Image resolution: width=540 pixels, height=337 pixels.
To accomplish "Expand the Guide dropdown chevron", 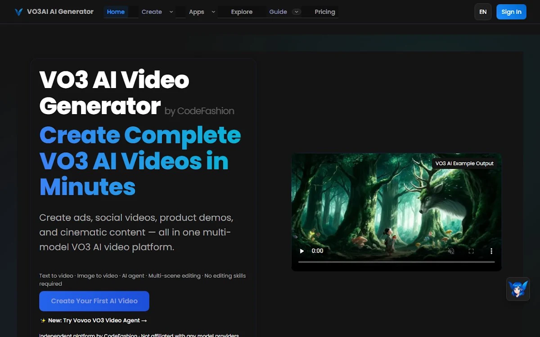I will click(x=297, y=12).
